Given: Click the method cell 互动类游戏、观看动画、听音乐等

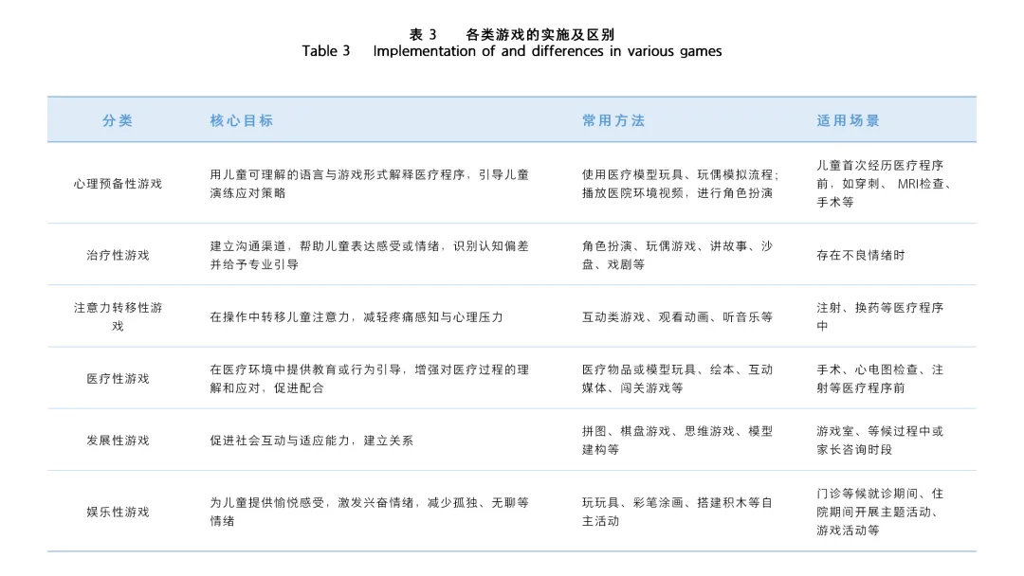Looking at the screenshot, I should 677,317.
